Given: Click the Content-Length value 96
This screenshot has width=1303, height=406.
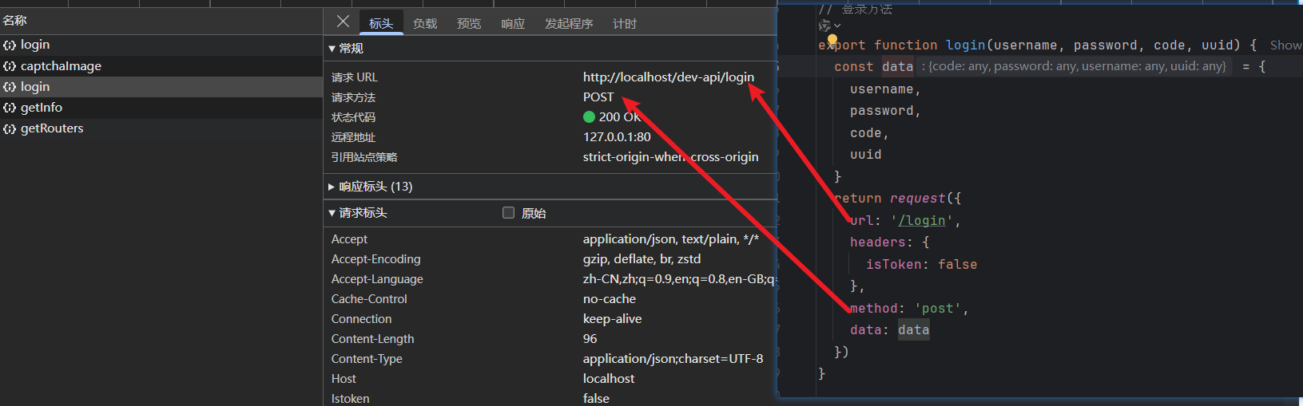Looking at the screenshot, I should point(590,338).
